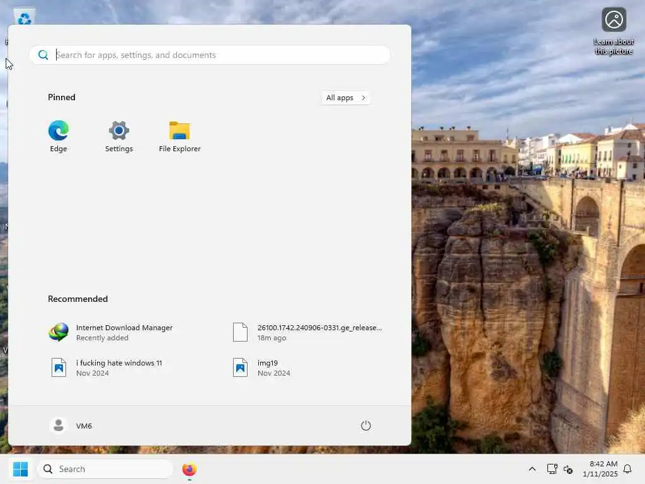Open the notification bell
Screen dimensions: 645x484
click(627, 469)
